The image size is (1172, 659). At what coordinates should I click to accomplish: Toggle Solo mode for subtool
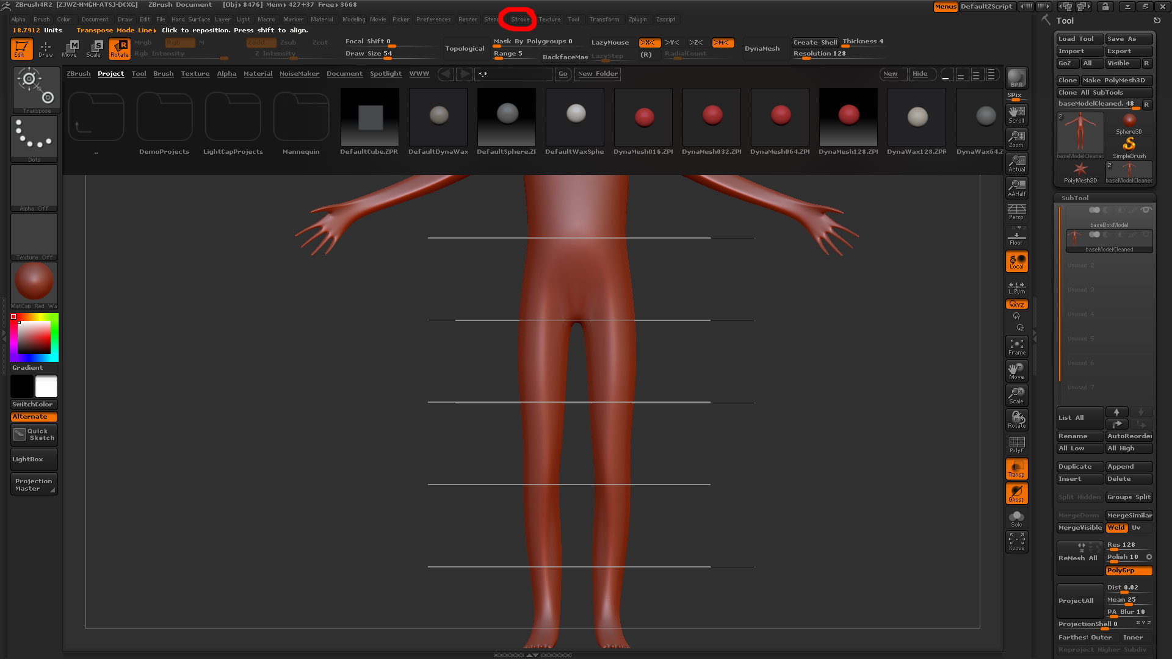(x=1016, y=518)
